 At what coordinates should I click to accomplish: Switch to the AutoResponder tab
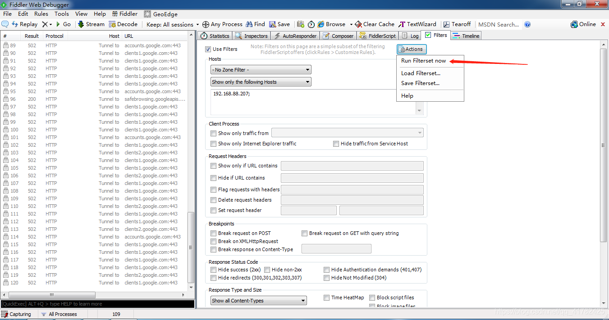(296, 36)
